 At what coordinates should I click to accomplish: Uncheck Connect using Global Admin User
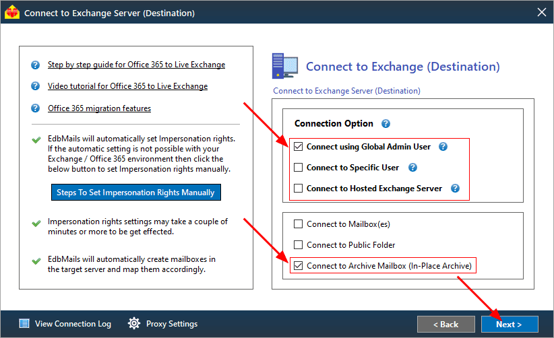[298, 146]
